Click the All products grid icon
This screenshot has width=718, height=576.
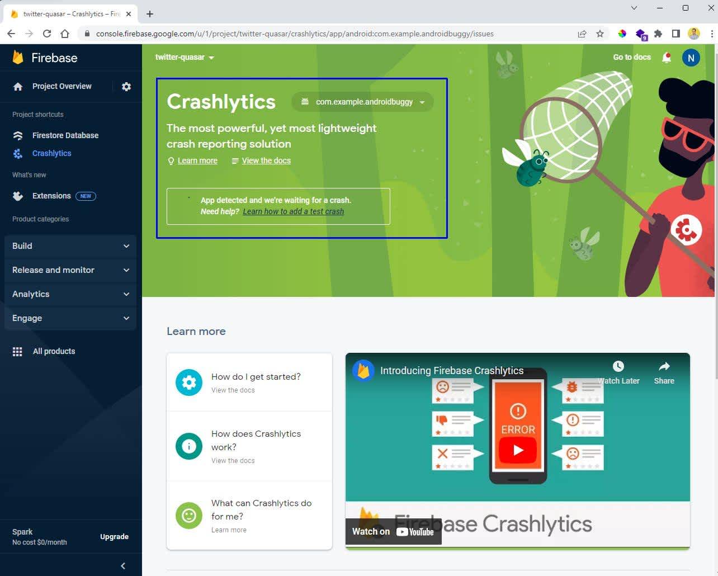click(x=17, y=351)
